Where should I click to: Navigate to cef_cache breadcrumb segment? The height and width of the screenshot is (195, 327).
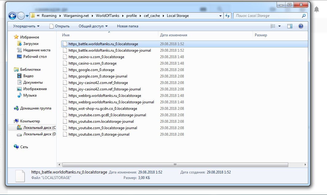coord(152,16)
